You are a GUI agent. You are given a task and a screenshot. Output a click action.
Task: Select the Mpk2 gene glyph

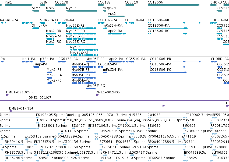tap(50, 11)
